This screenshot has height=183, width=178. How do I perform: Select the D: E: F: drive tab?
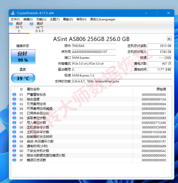(x=39, y=27)
